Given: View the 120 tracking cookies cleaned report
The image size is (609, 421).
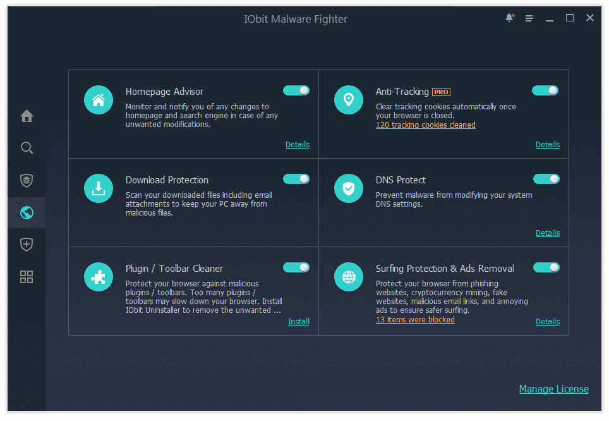Looking at the screenshot, I should click(425, 125).
